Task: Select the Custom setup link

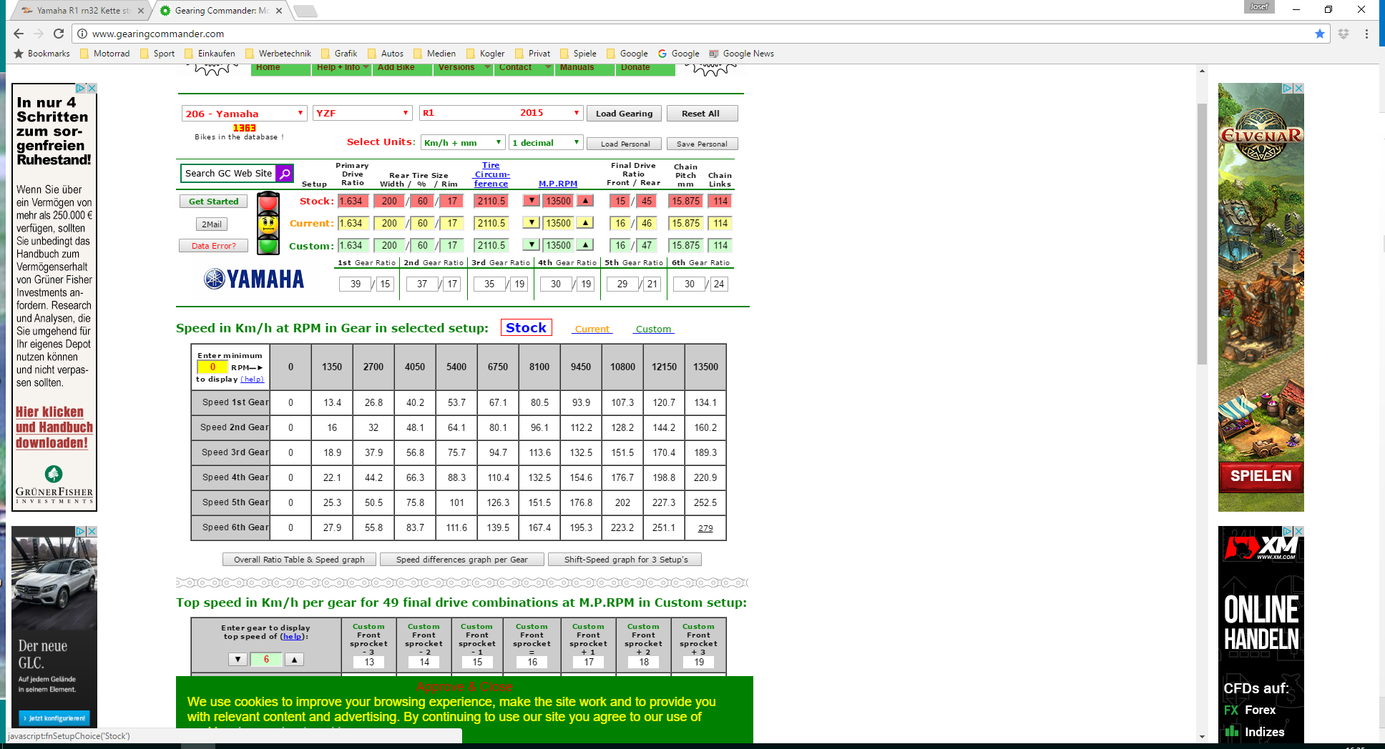Action: pos(653,329)
